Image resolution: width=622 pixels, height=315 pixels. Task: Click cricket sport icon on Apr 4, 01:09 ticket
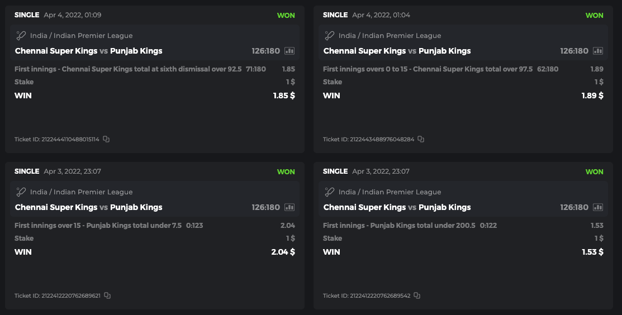coord(21,36)
